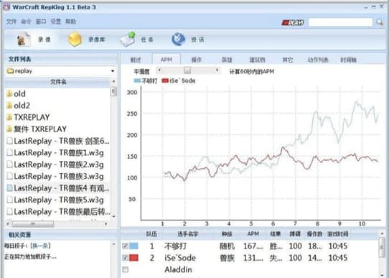Sort by the 游戏时间 column header
Screen dimensions: 389x278
coord(337,233)
